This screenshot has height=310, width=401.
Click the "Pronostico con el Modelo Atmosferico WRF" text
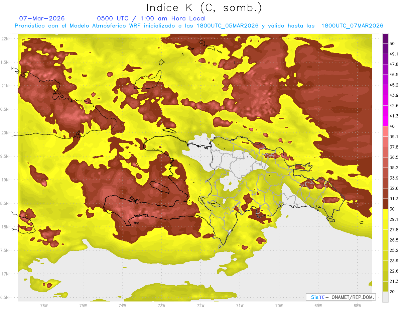coord(78,26)
